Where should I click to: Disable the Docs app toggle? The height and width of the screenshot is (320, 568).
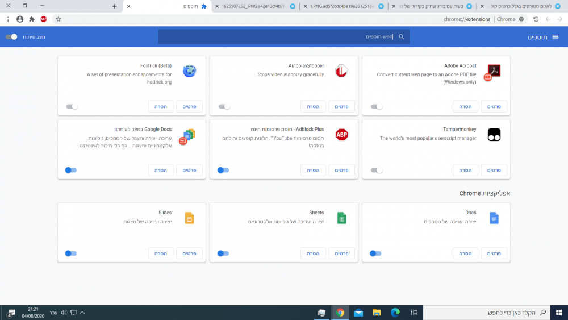click(375, 253)
